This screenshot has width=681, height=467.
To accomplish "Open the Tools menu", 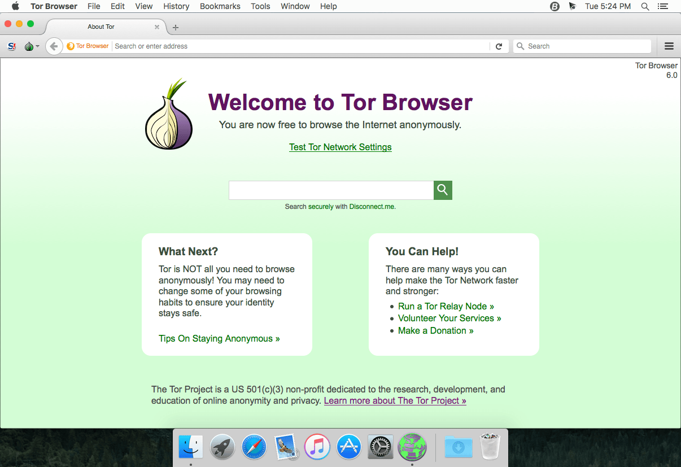I will click(260, 6).
